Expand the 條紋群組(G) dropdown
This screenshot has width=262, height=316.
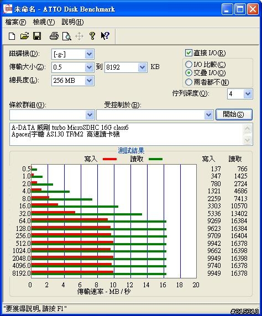tap(90, 115)
